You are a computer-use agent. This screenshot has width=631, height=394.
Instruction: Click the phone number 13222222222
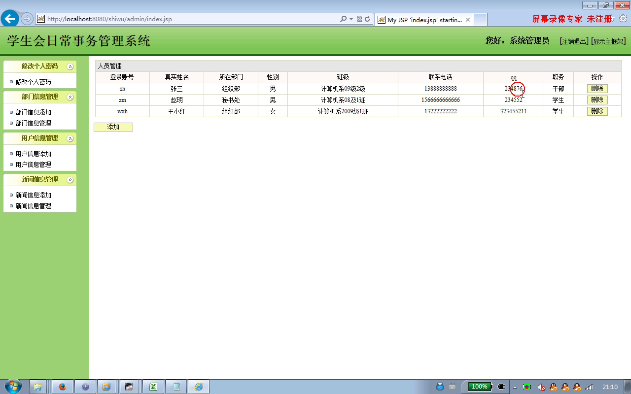(x=440, y=111)
